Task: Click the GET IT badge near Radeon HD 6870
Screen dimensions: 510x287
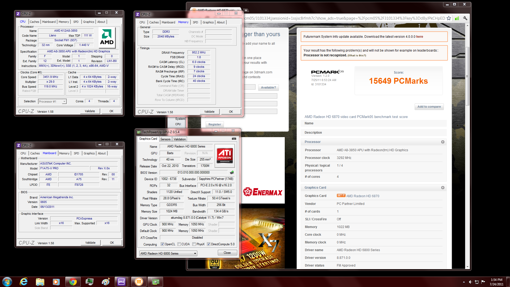Action: [x=341, y=196]
